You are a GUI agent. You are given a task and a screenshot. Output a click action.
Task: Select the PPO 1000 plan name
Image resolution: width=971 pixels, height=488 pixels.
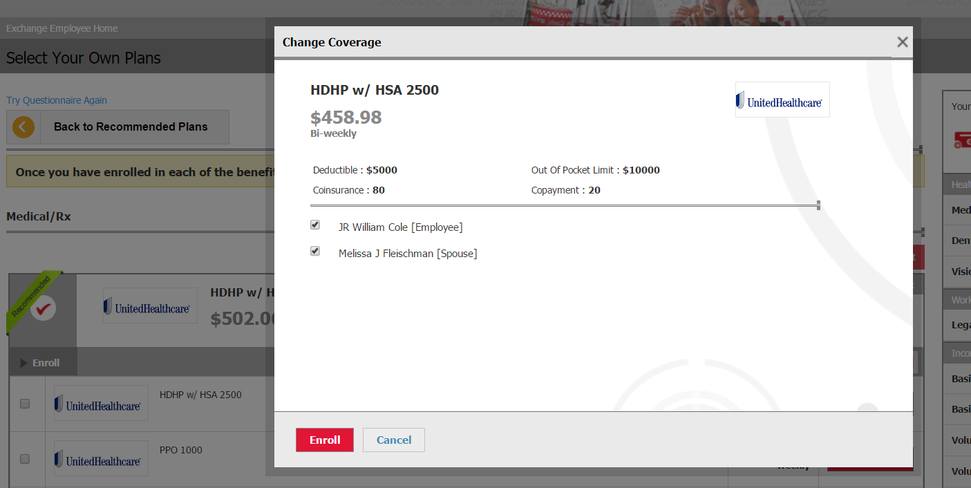(x=181, y=450)
